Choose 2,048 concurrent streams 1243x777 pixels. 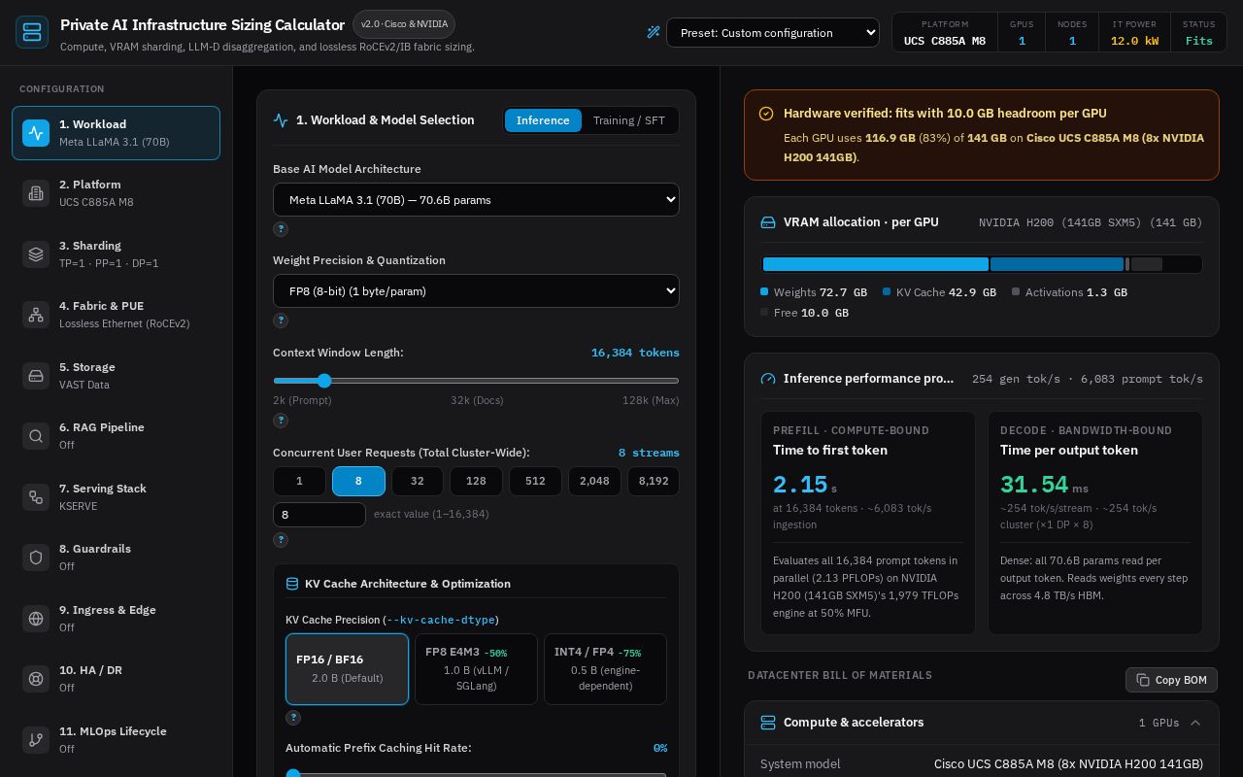pyautogui.click(x=594, y=481)
